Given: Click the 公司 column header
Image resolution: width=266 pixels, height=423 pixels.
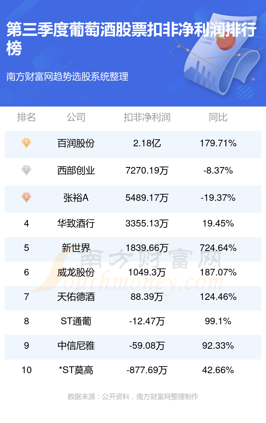Looking at the screenshot, I should (76, 117).
